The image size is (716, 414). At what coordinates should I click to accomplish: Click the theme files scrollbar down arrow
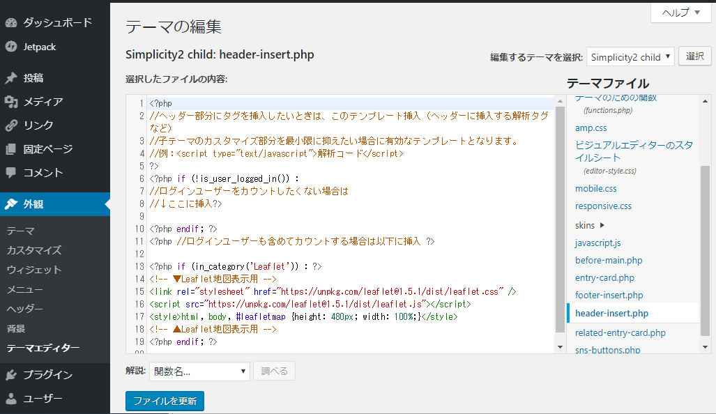click(705, 347)
